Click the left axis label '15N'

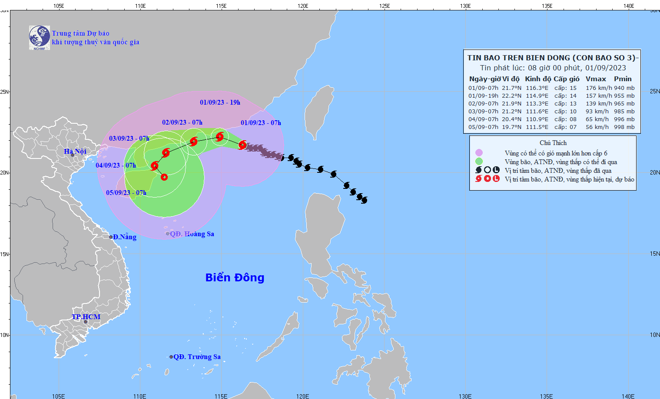pyautogui.click(x=4, y=254)
